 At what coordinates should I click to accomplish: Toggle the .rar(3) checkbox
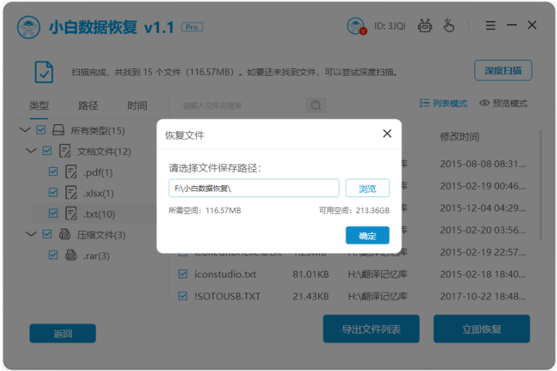(x=53, y=255)
